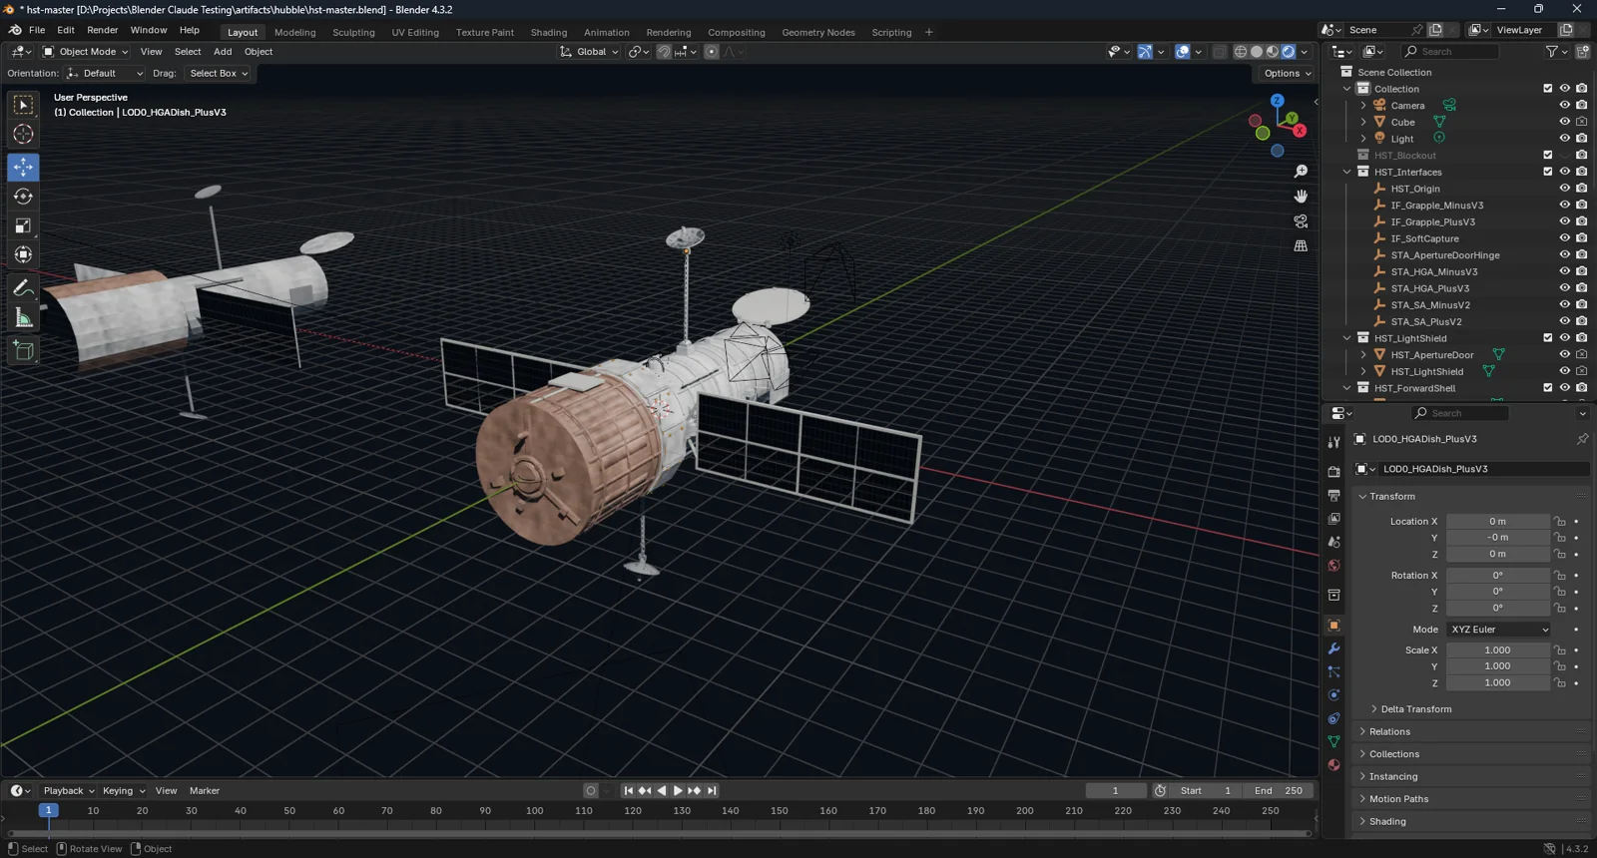This screenshot has height=858, width=1597.
Task: Open the Output properties tab
Action: [1333, 495]
